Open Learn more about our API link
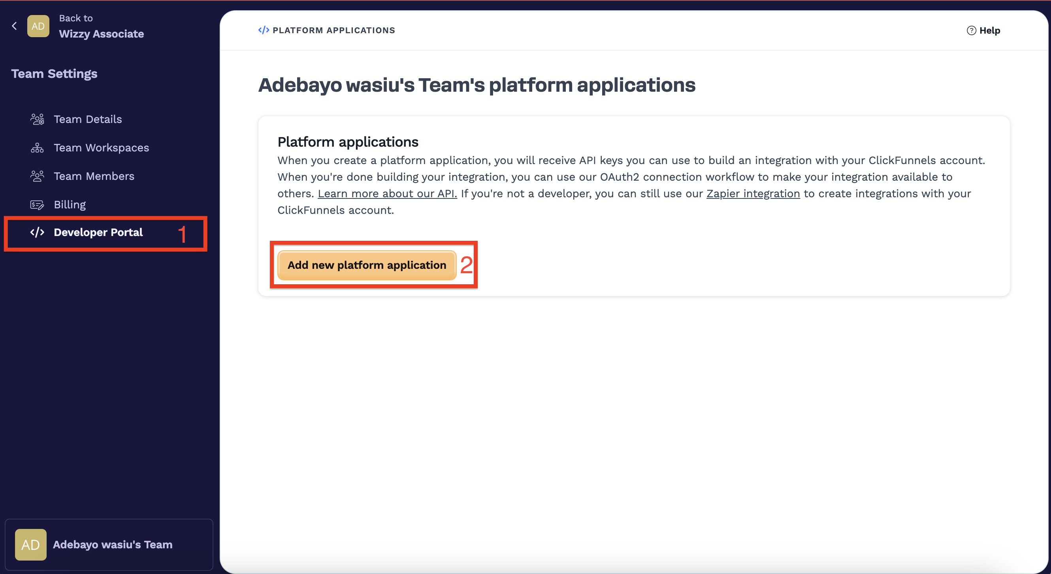The width and height of the screenshot is (1051, 574). click(x=387, y=194)
